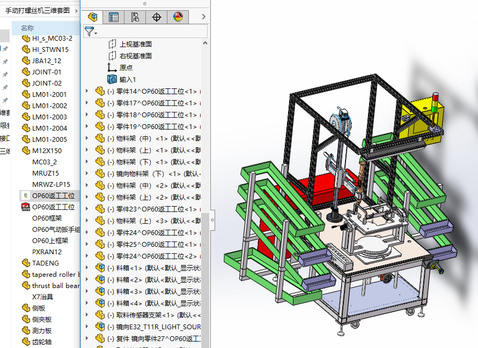Show more manager tabs with right chevron
Viewport: 478px width, 348px height.
204,17
